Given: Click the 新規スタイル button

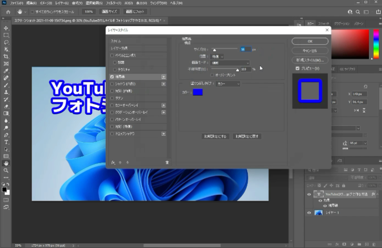Looking at the screenshot, I should 310,60.
